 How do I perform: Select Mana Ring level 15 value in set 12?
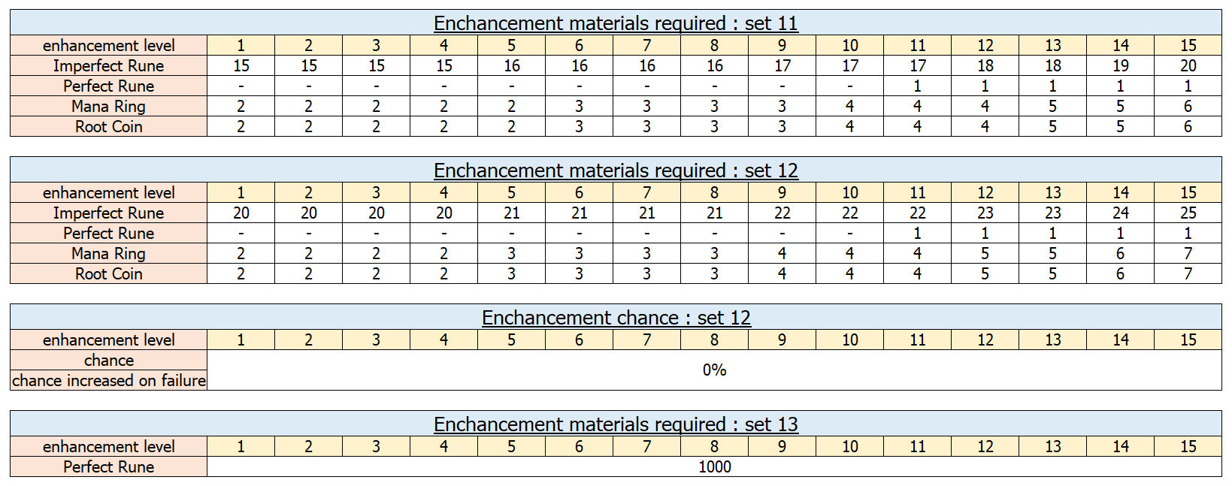[x=1188, y=254]
